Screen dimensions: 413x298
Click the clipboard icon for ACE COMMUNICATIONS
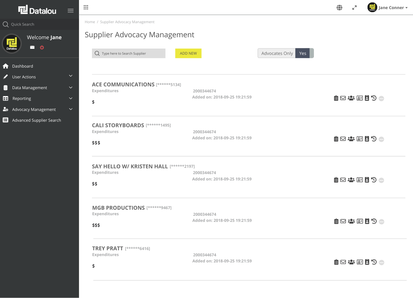pos(336,98)
